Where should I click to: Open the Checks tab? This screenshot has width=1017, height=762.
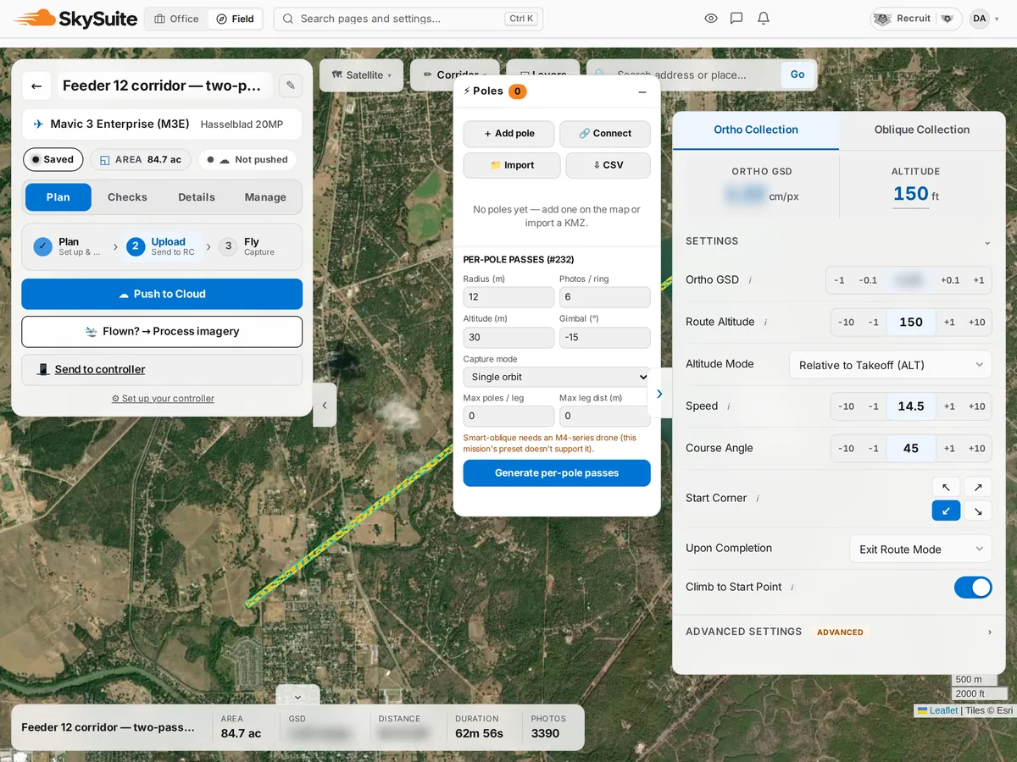127,197
